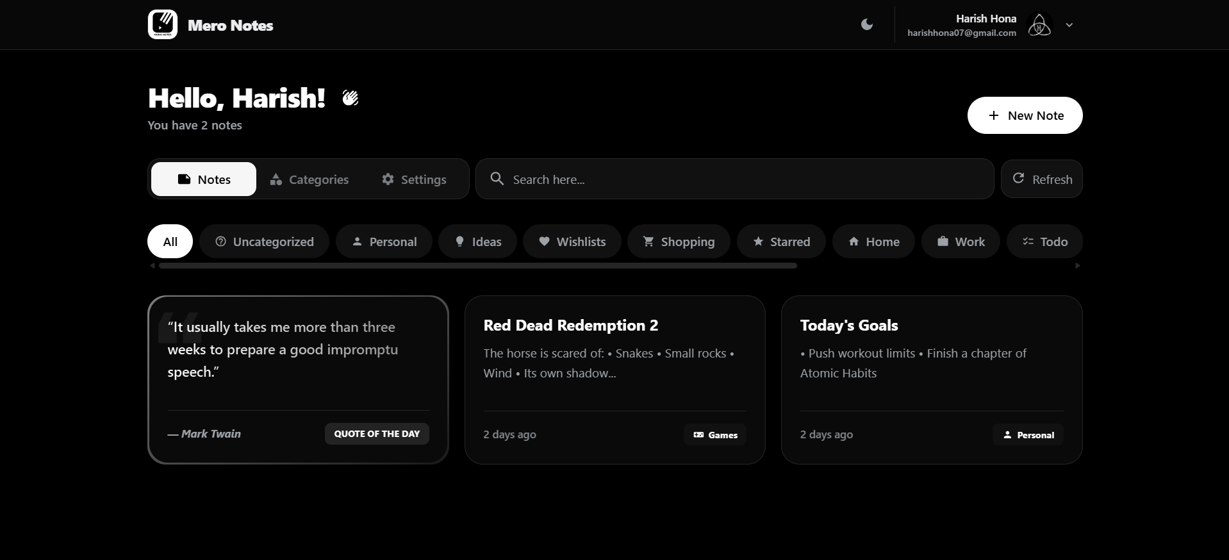Refresh the notes list

[1041, 179]
